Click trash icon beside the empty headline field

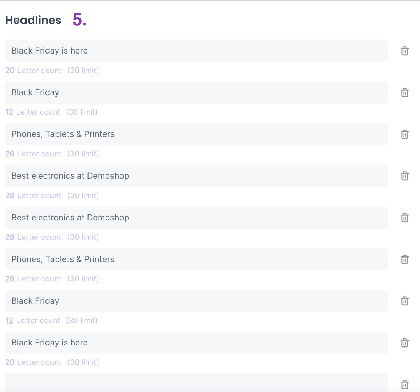click(x=404, y=384)
